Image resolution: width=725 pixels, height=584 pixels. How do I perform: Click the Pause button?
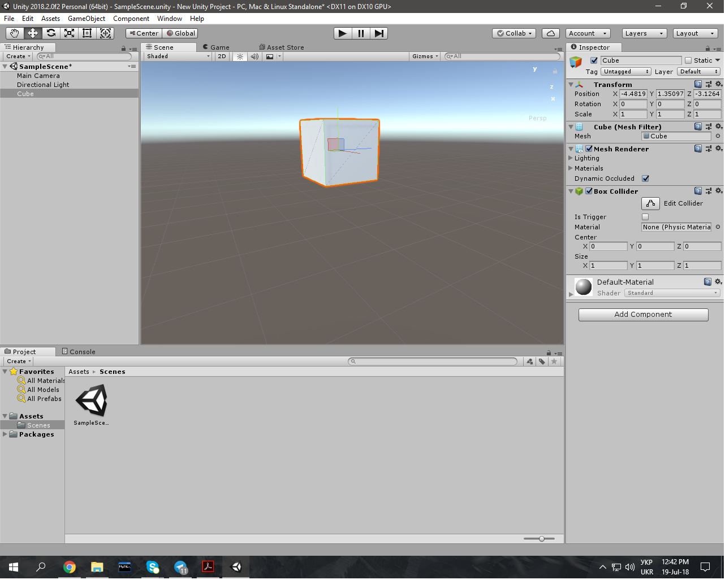click(x=361, y=33)
